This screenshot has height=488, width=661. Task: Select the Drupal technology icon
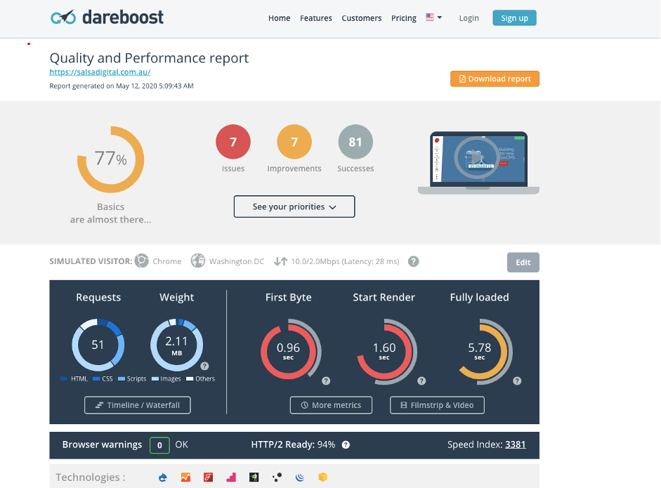point(162,477)
